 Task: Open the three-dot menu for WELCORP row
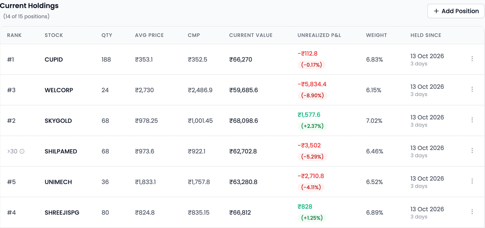tap(472, 89)
